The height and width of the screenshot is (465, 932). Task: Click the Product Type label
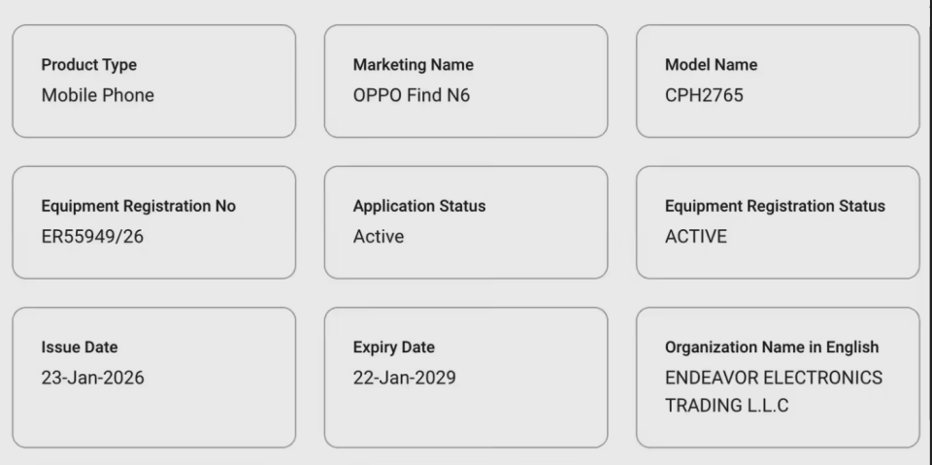tap(88, 65)
